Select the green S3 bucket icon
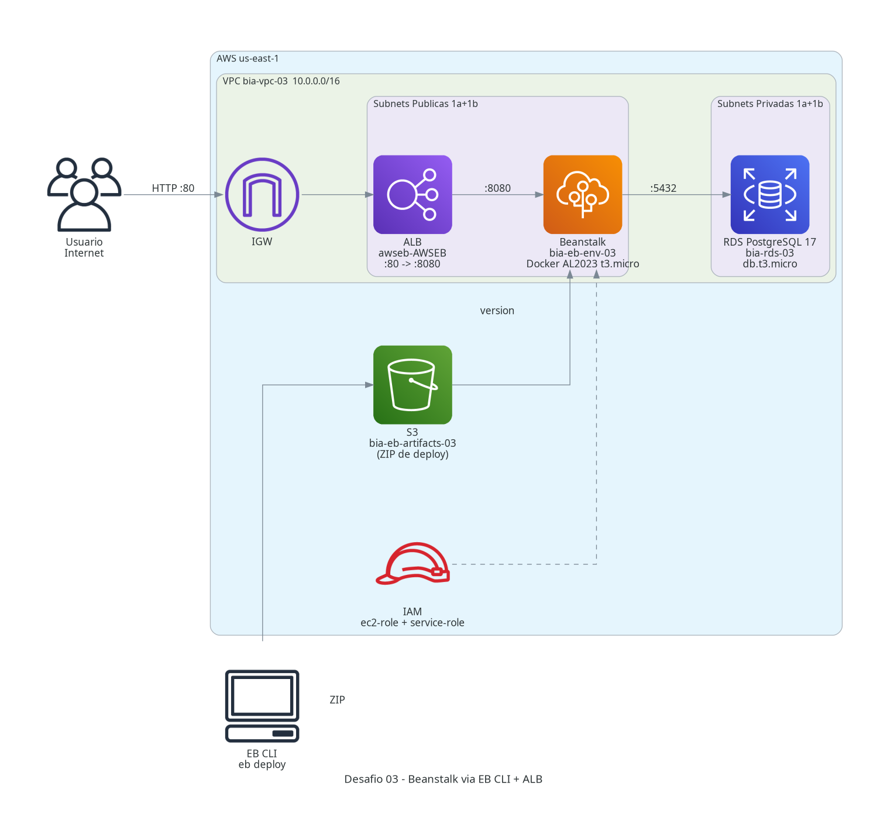Screen dimensions: 887x834 [x=412, y=385]
